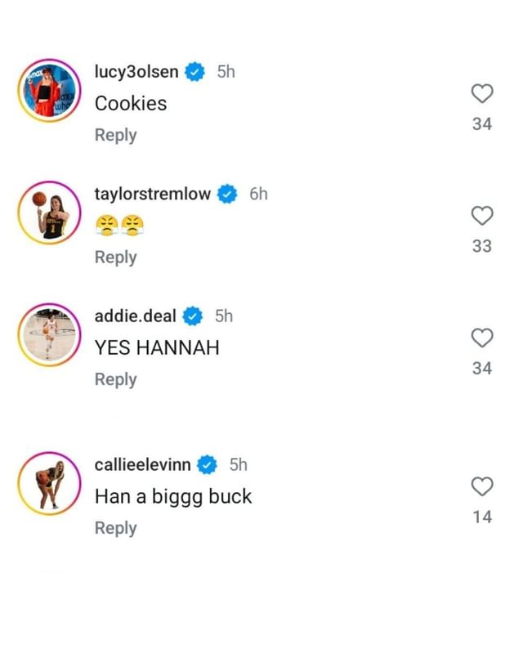Reply to taylorstremlow's comment
Image resolution: width=523 pixels, height=654 pixels.
coord(115,257)
